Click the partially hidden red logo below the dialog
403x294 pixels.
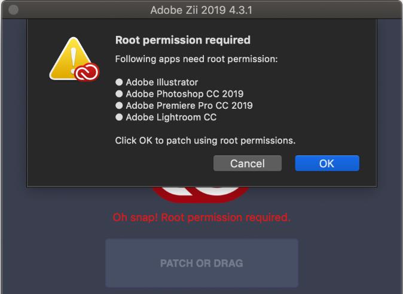click(202, 195)
